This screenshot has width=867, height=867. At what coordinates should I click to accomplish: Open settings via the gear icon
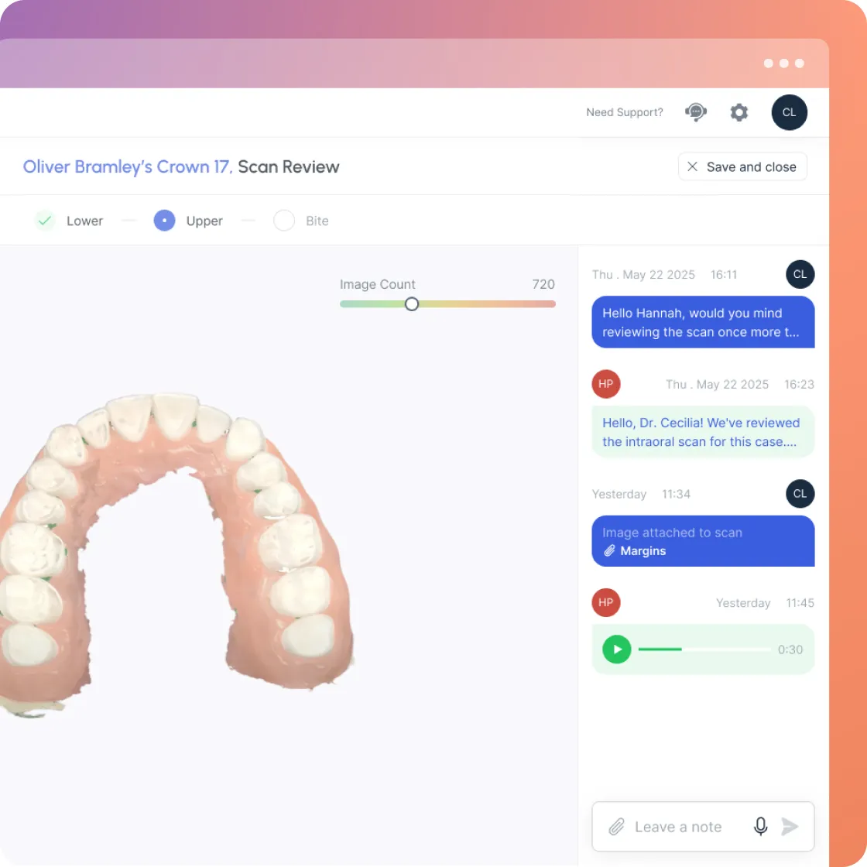click(738, 112)
